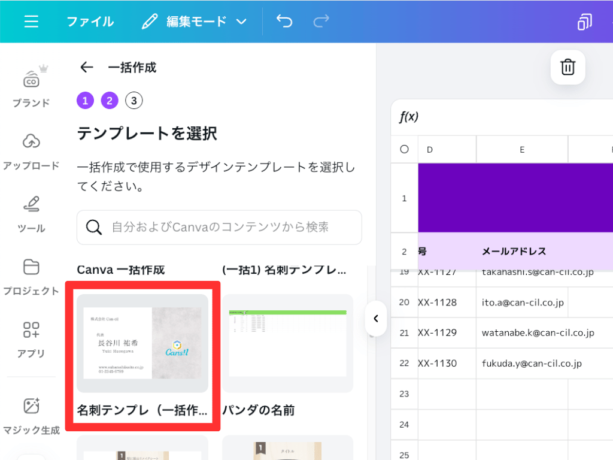Image resolution: width=613 pixels, height=460 pixels.
Task: Click cell XX-1129
Action: pyautogui.click(x=447, y=333)
